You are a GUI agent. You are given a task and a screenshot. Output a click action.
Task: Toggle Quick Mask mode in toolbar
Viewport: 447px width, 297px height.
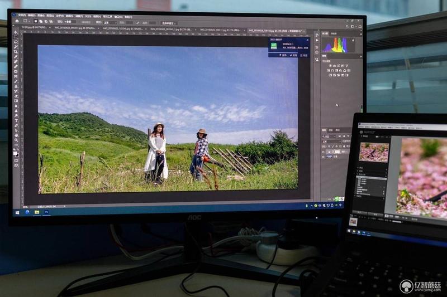(16, 160)
